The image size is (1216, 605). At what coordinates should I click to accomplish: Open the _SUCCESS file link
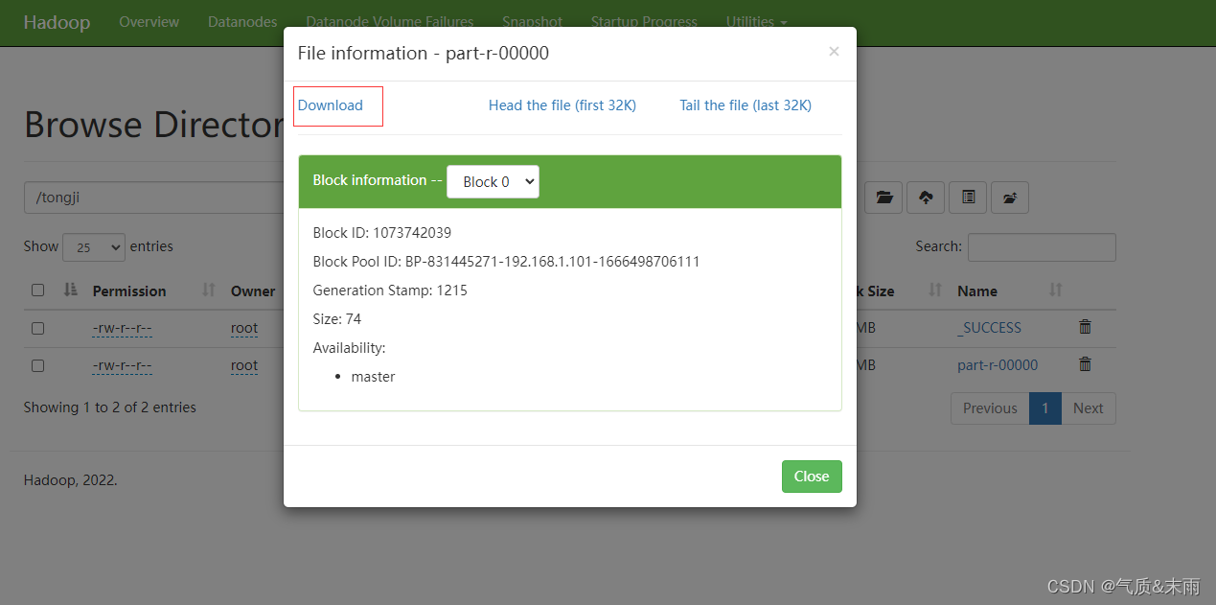tap(989, 328)
